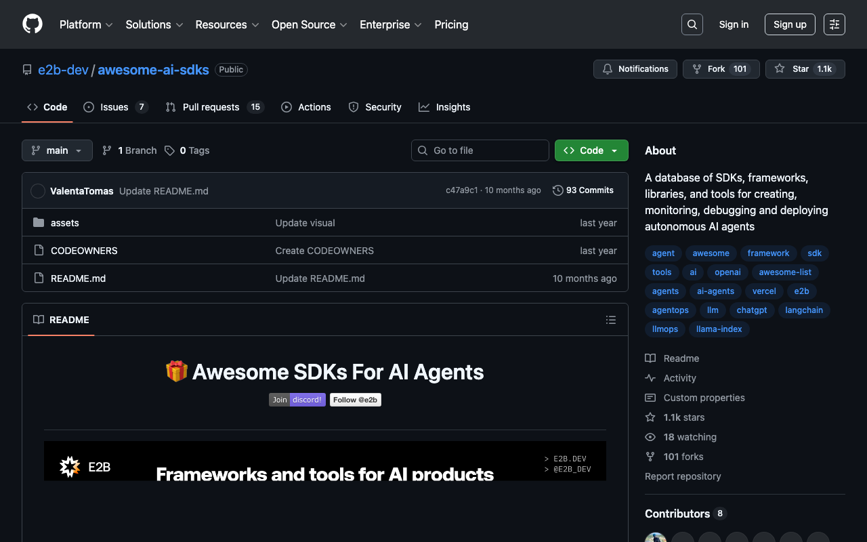Click the Sign up button
Image resolution: width=867 pixels, height=542 pixels.
pyautogui.click(x=790, y=24)
